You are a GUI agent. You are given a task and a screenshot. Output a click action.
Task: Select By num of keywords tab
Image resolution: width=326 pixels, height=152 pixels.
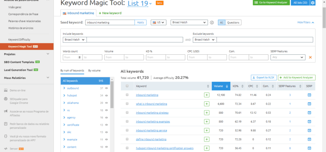72,71
